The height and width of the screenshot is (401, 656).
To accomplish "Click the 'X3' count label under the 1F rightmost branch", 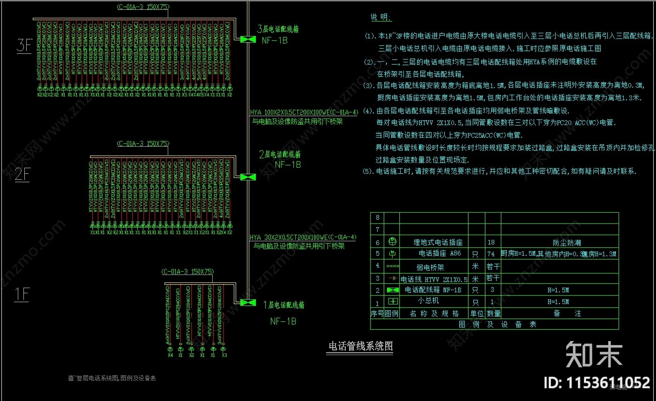I will click(224, 355).
